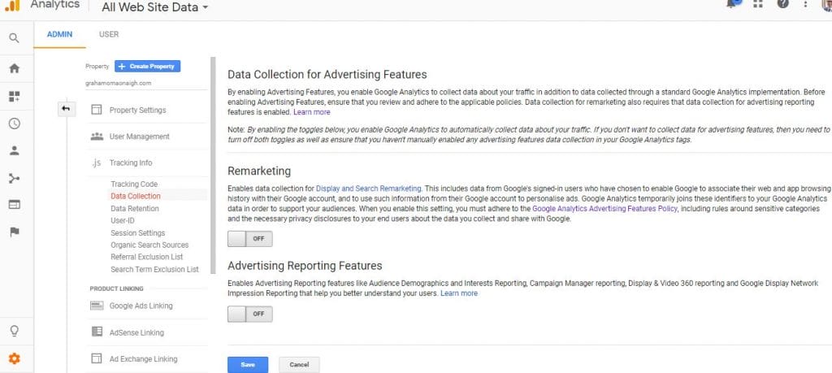Open the search icon in left sidebar
The width and height of the screenshot is (832, 373).
point(15,38)
